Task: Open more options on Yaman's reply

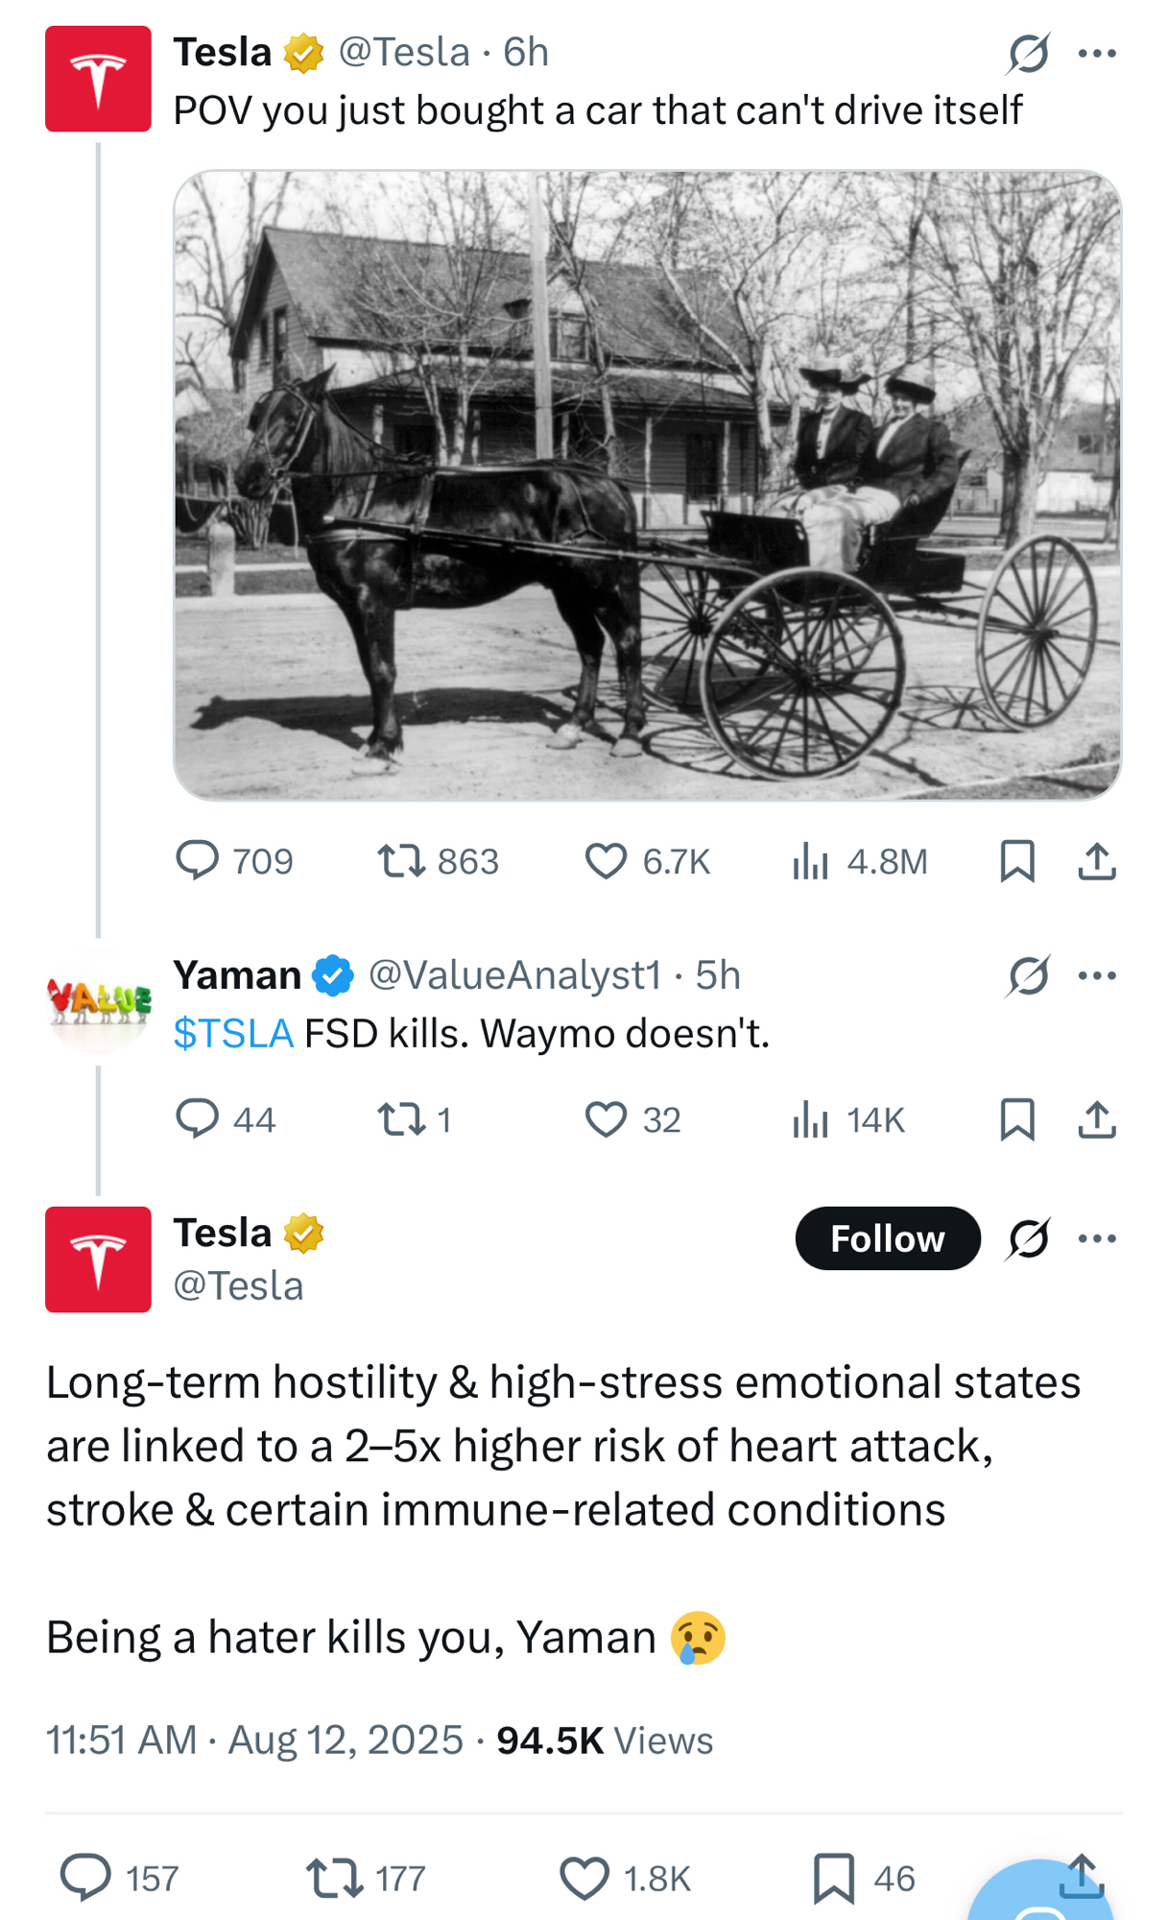Action: (1097, 976)
